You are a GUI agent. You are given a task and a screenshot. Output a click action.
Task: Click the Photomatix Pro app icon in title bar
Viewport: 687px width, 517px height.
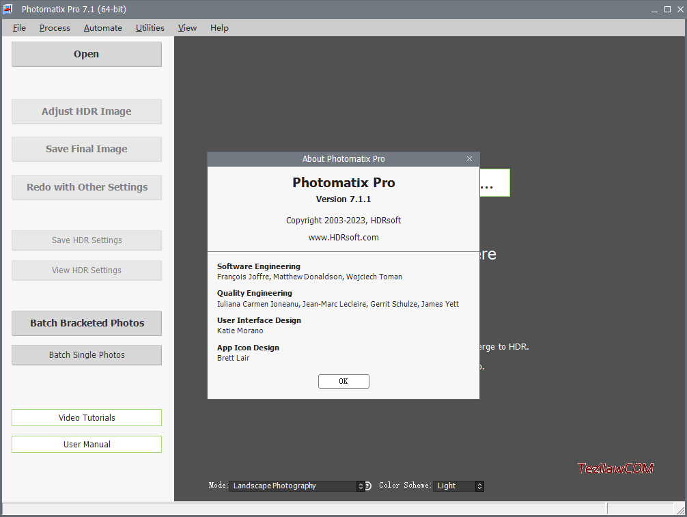tap(8, 9)
